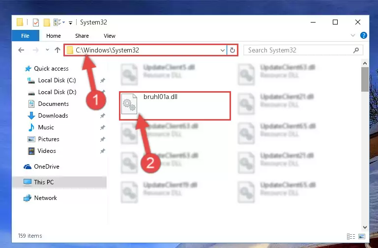Image resolution: width=378 pixels, height=248 pixels.
Task: Open Local Disk (C:) in sidebar
Action: pyautogui.click(x=52, y=80)
